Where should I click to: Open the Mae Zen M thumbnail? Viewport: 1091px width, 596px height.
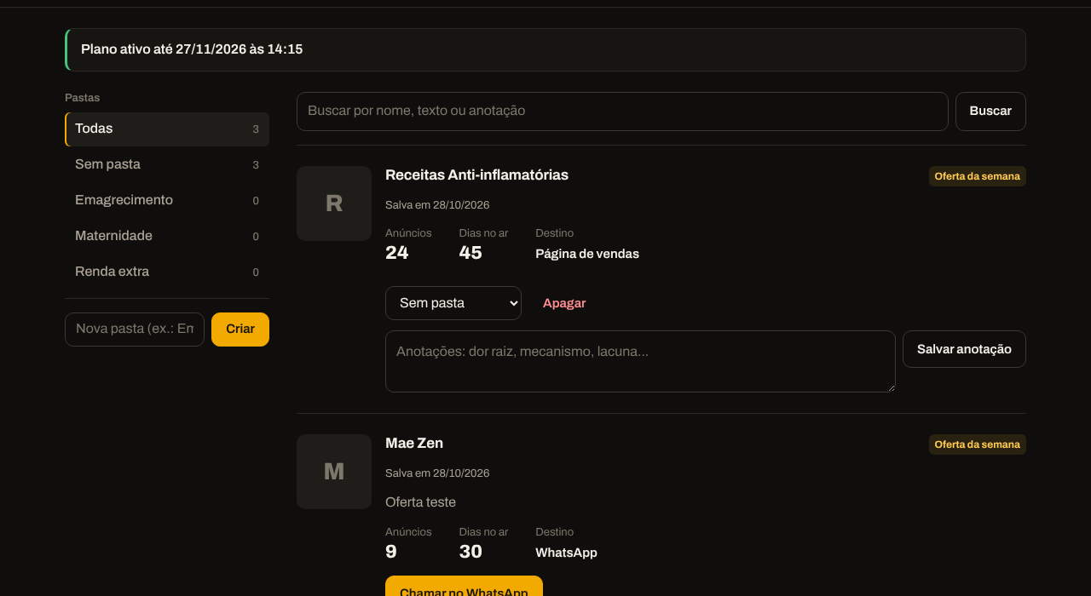[x=334, y=472]
